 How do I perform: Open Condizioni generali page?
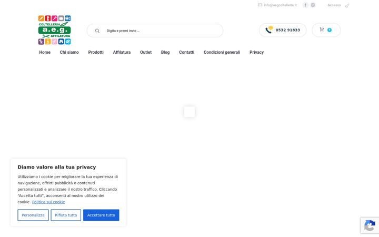(222, 52)
